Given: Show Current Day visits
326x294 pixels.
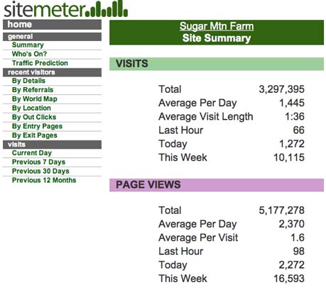Looking at the screenshot, I should tap(32, 153).
